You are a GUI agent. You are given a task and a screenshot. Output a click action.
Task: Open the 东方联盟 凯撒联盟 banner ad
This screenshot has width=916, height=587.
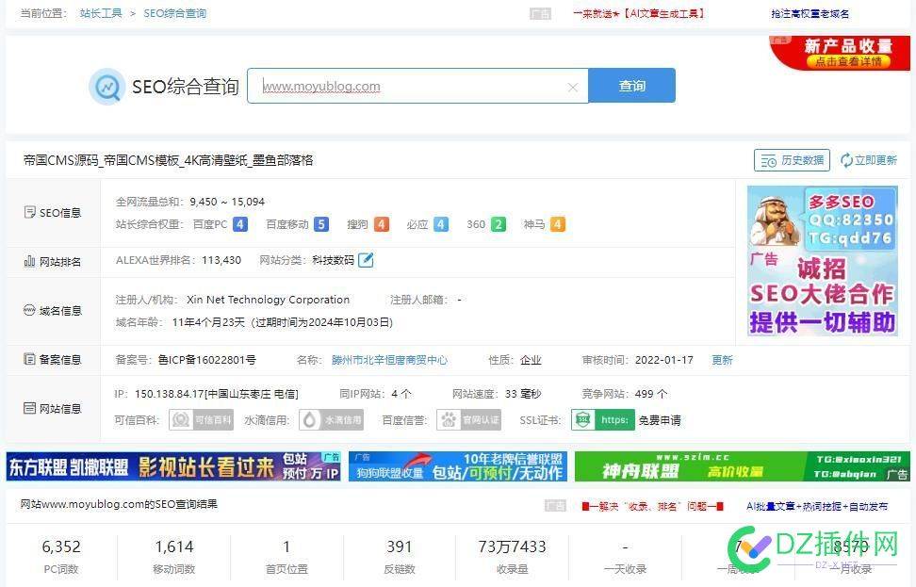coord(173,466)
